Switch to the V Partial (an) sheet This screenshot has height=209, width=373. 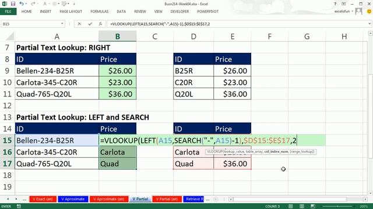(x=167, y=199)
